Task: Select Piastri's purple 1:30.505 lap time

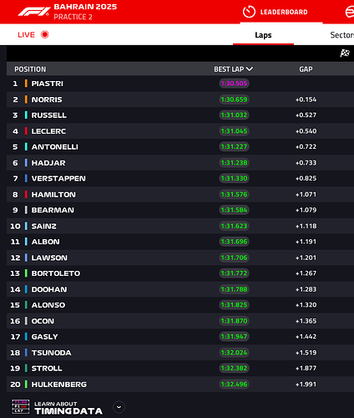Action: point(234,84)
